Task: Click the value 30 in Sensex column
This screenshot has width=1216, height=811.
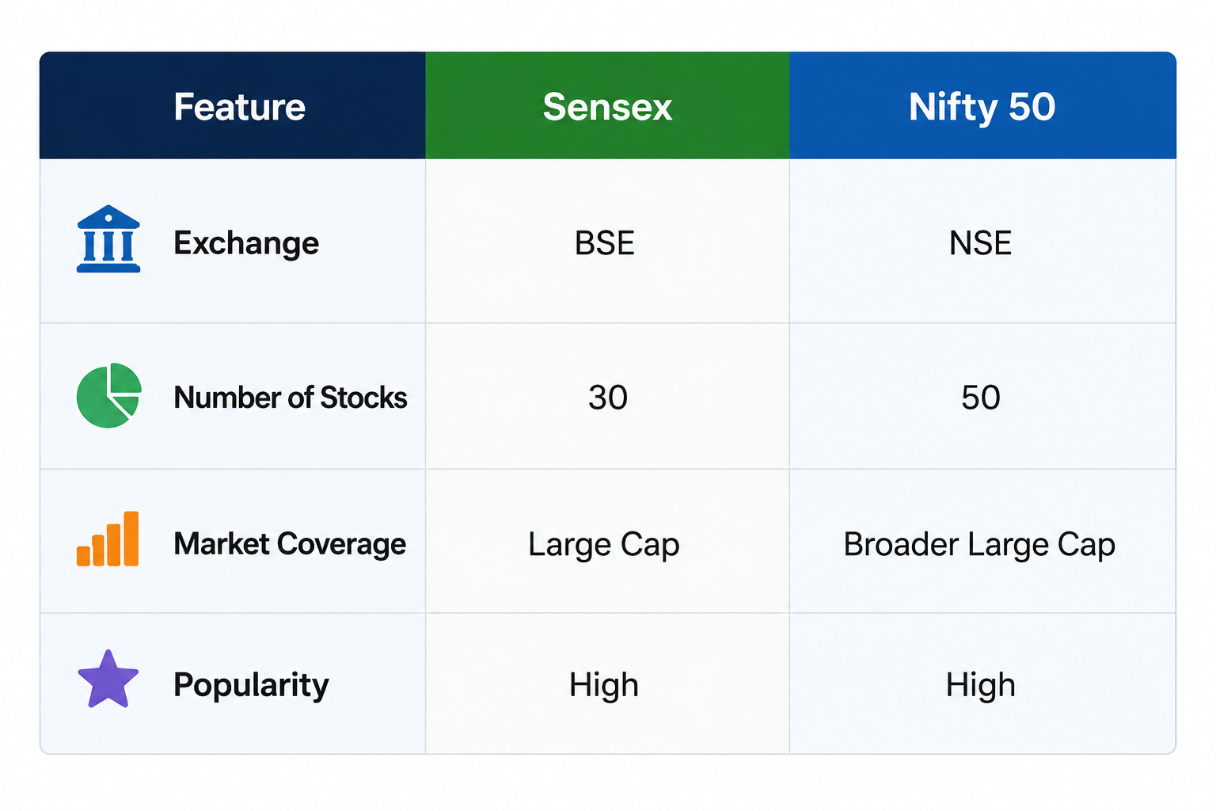Action: tap(608, 398)
